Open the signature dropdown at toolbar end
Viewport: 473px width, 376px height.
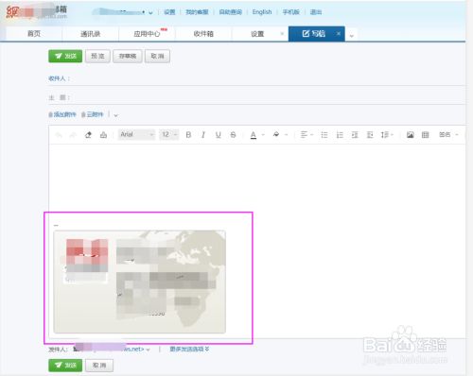pyautogui.click(x=448, y=135)
